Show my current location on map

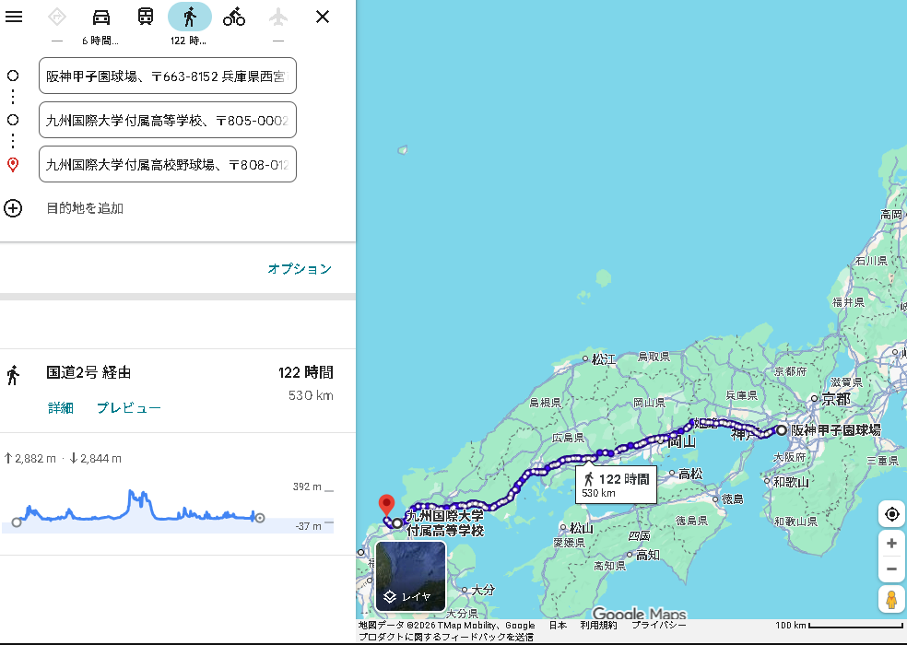[891, 514]
